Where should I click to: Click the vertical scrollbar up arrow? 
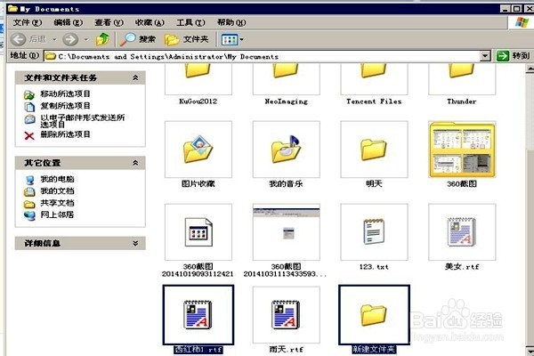point(530,69)
